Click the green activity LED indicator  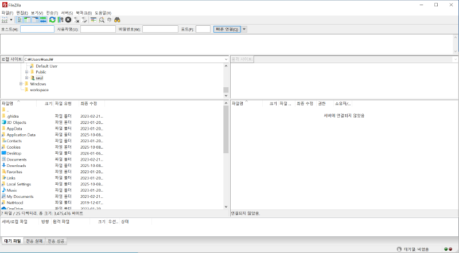[446, 249]
